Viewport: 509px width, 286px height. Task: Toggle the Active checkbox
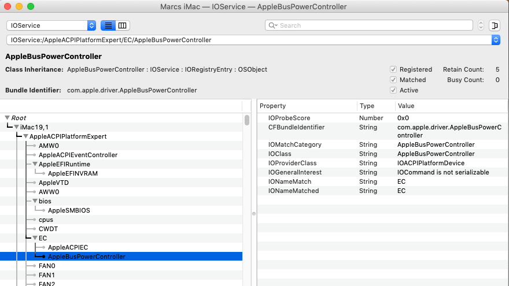click(x=393, y=90)
